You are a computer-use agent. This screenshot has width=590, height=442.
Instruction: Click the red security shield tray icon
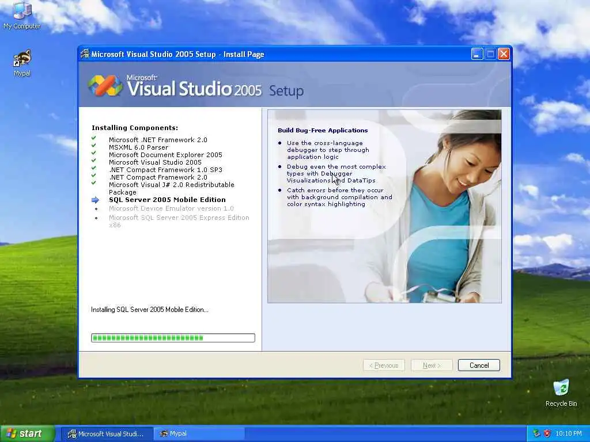coord(547,433)
